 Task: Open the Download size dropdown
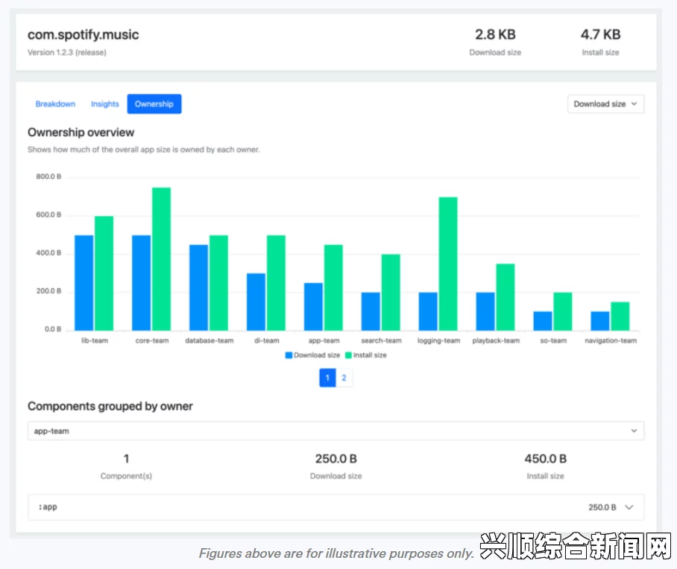point(605,104)
